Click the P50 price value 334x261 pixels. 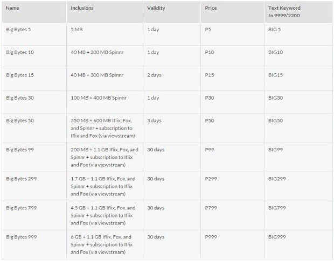click(210, 121)
